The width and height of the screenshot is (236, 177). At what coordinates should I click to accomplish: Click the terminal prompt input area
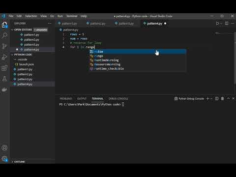point(123,104)
